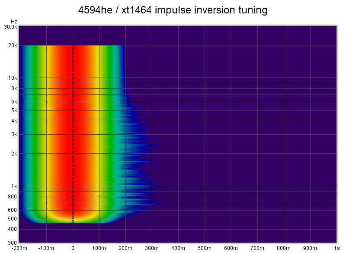
Task: Click the '300' frequency axis label
Action: [x=13, y=243]
